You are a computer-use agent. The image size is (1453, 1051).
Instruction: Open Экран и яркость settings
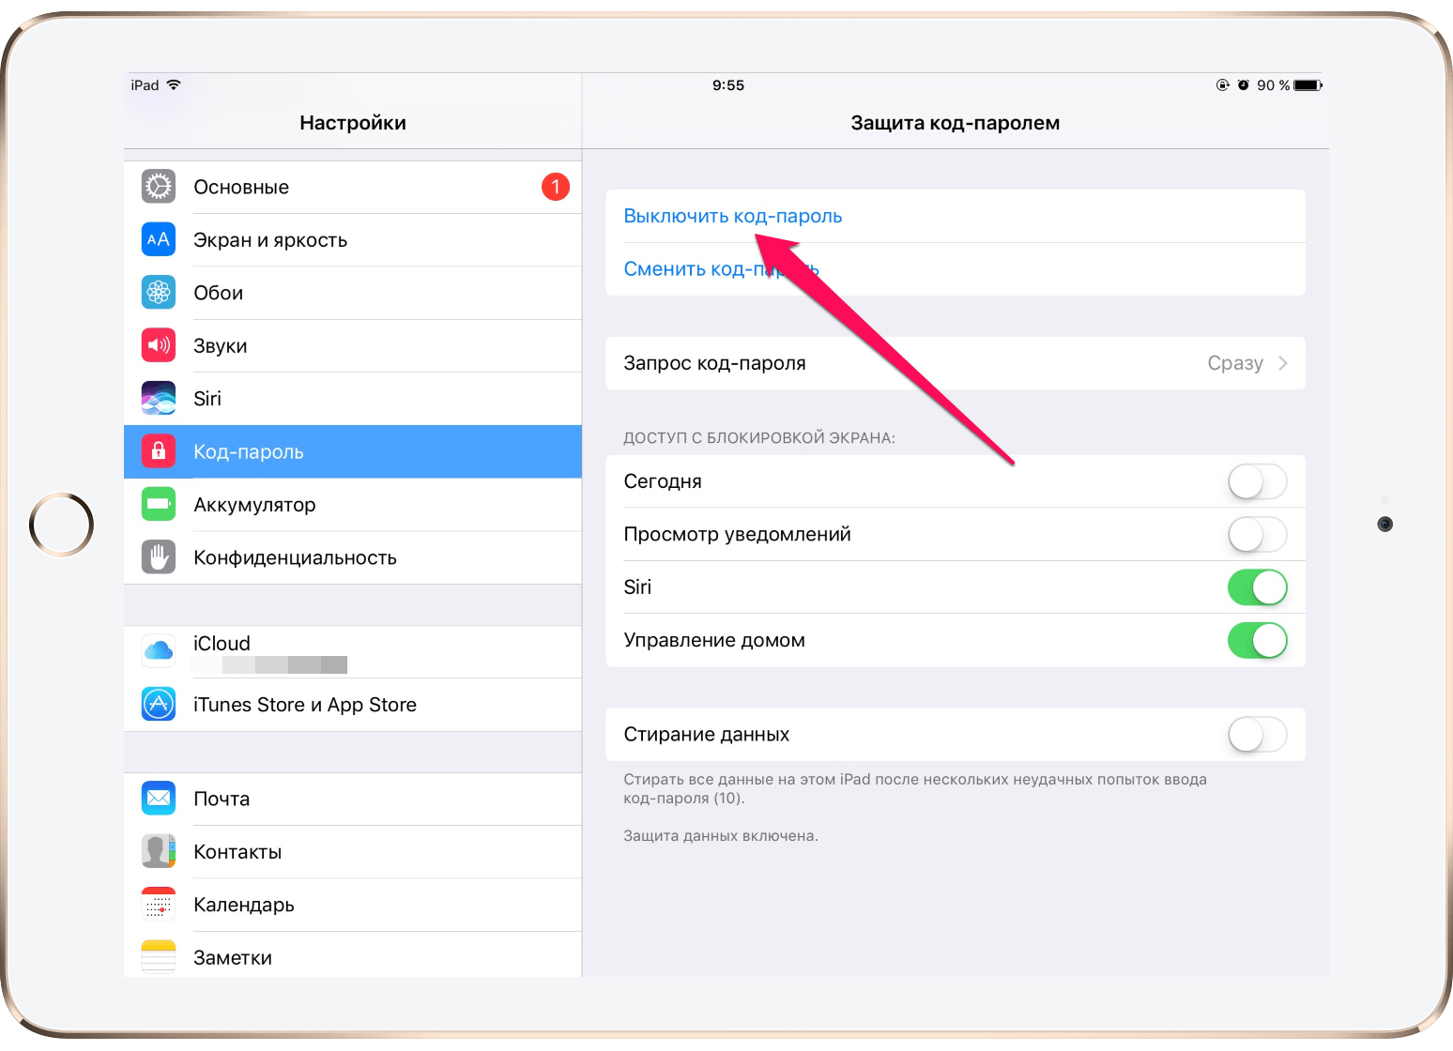(x=353, y=240)
